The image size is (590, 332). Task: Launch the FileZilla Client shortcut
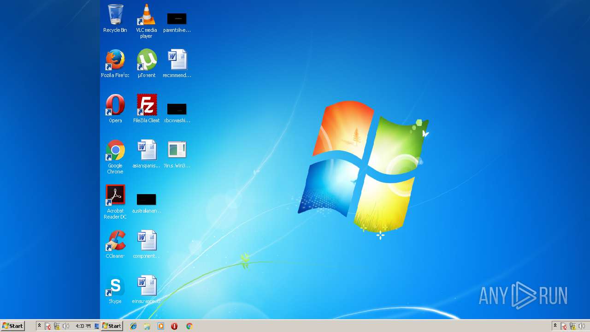[x=146, y=109]
